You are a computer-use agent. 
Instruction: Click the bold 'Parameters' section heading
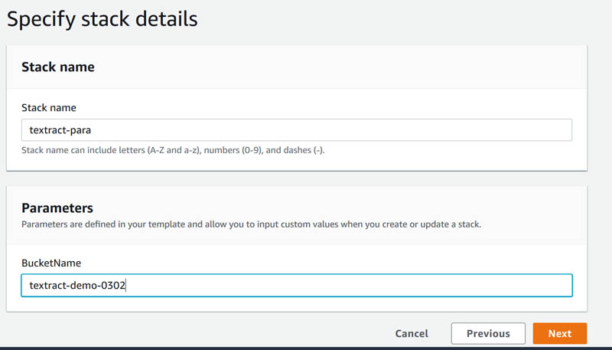(x=57, y=208)
